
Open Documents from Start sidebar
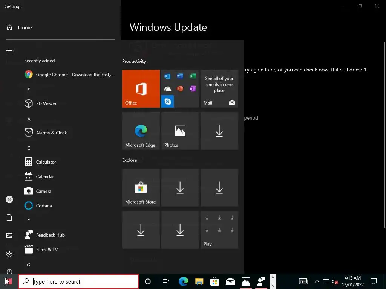click(x=9, y=218)
